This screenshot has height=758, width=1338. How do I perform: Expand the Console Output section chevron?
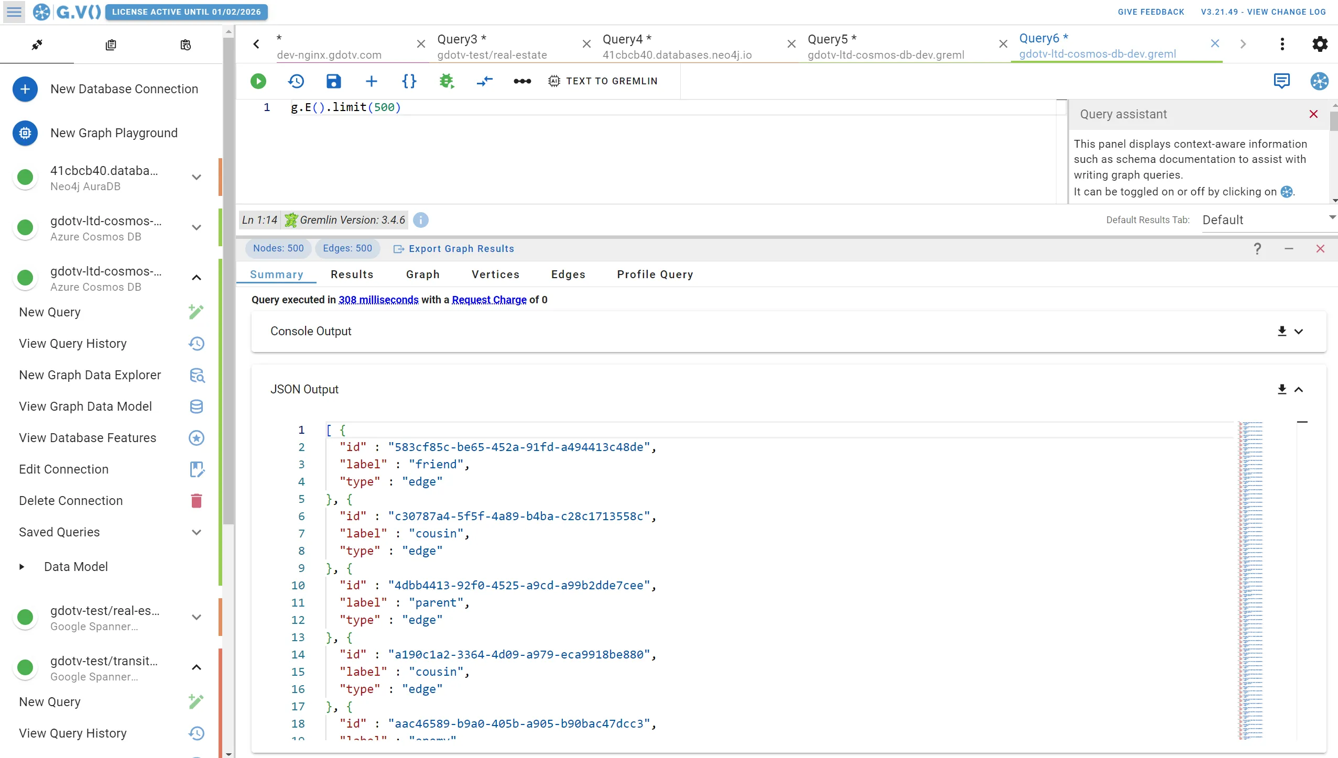click(1299, 332)
